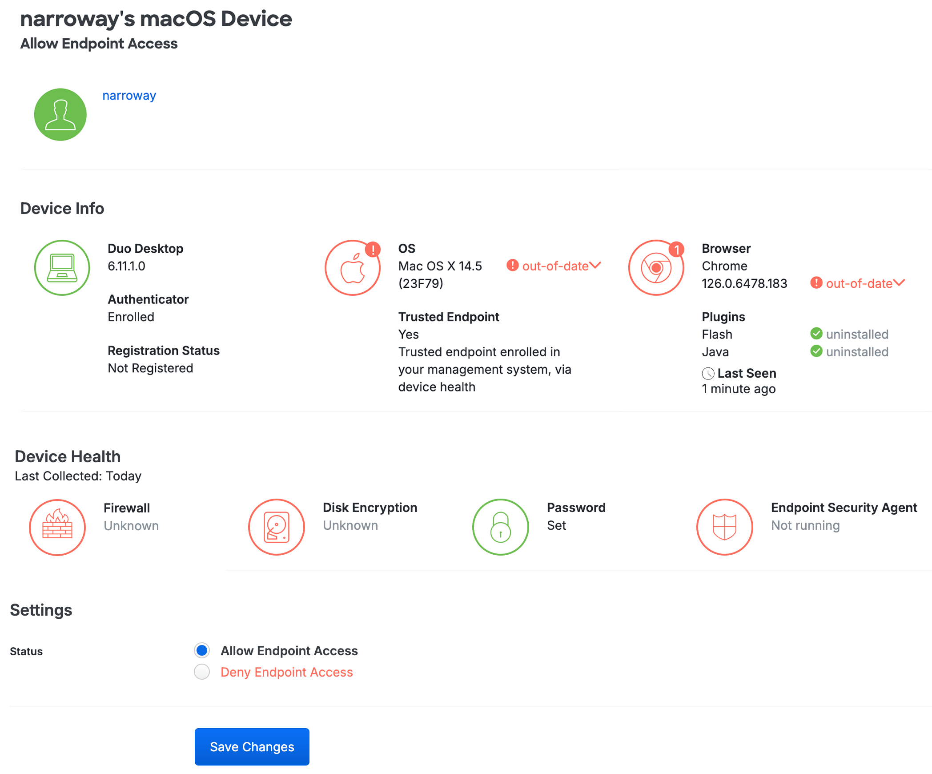The height and width of the screenshot is (774, 932).
Task: Click the Firewall brick-wall icon
Action: click(x=57, y=527)
